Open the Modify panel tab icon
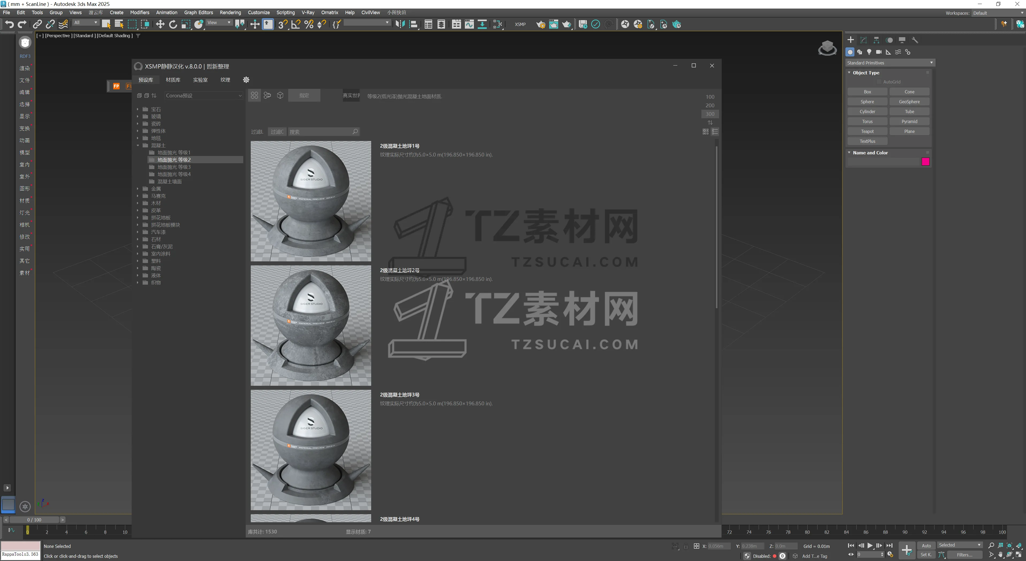The image size is (1026, 561). 864,40
